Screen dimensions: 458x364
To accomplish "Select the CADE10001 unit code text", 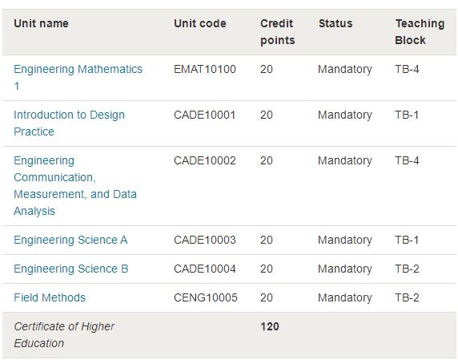I will coord(205,115).
